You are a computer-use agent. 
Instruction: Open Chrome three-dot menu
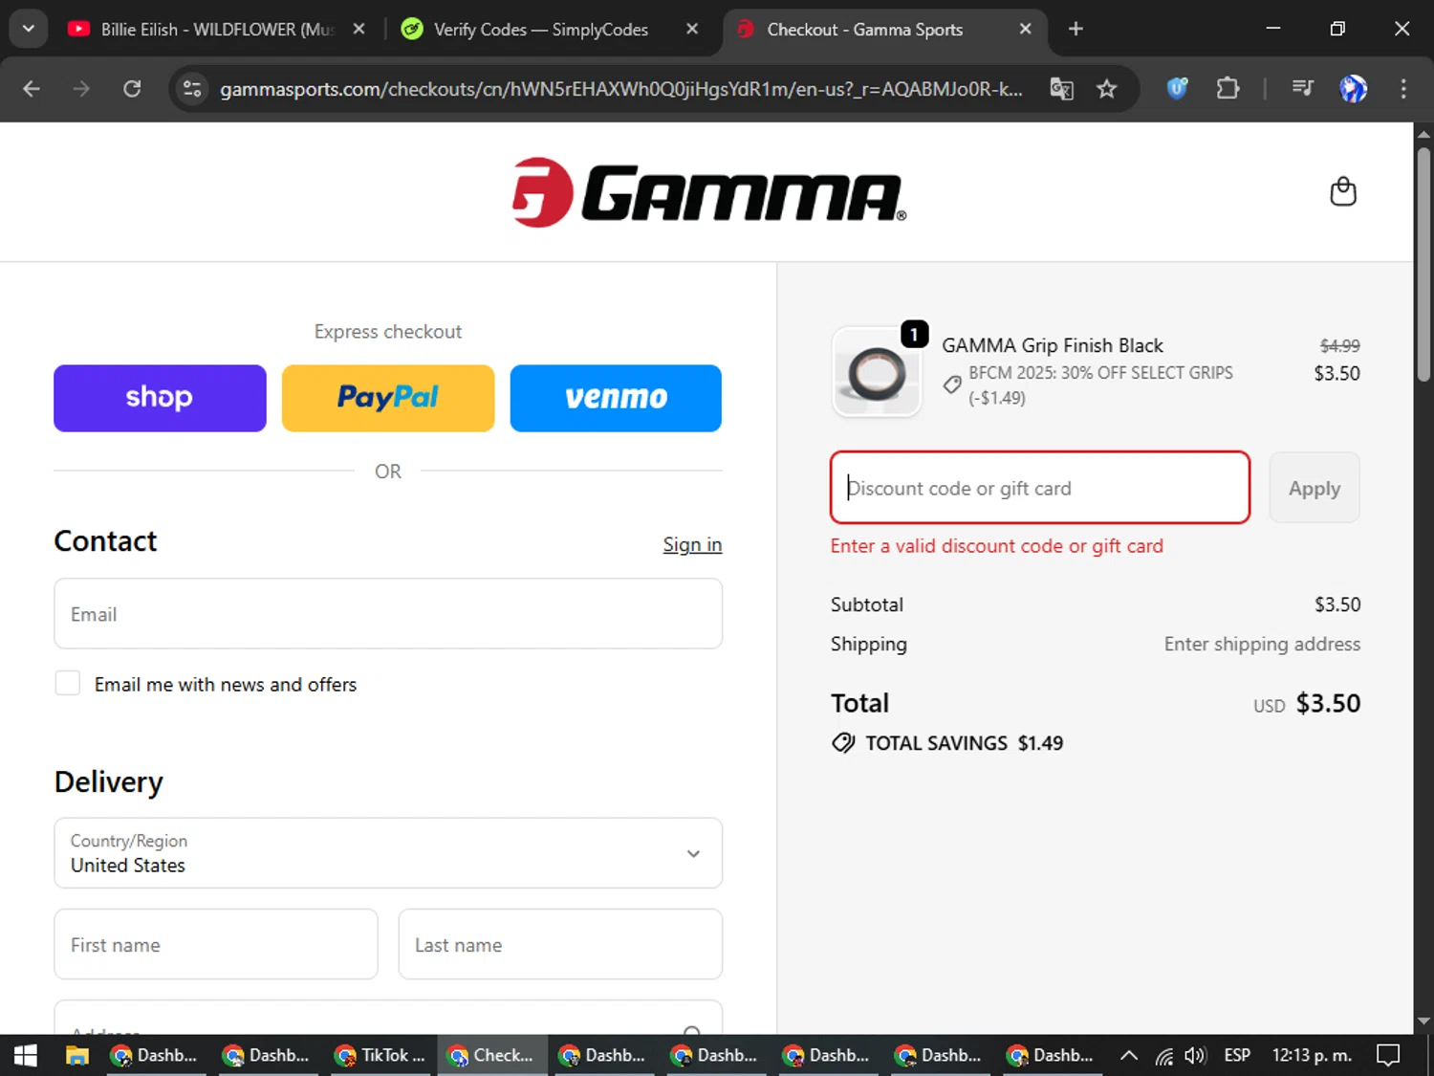coord(1403,89)
